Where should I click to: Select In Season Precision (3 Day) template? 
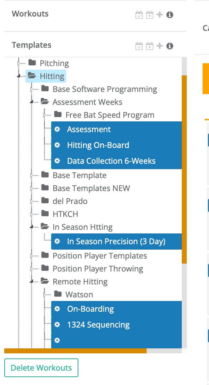[x=117, y=241]
